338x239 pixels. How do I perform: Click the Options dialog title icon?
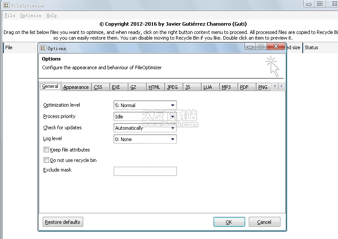43,48
